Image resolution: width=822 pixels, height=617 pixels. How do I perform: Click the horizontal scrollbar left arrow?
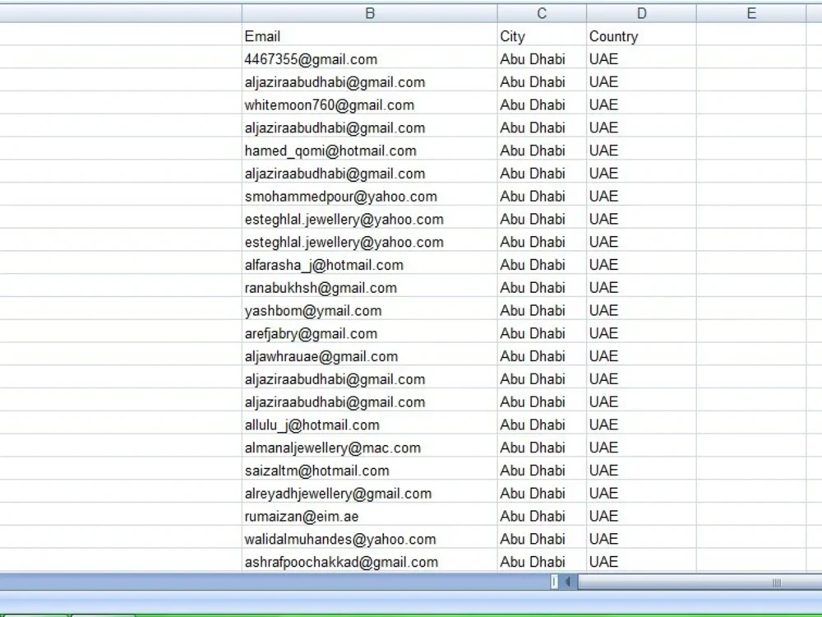(568, 582)
